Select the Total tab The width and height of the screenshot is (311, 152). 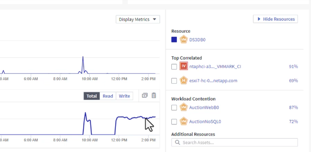tap(92, 96)
